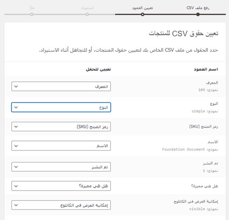Click the اسم العمود column header
This screenshot has width=229, height=220.
tap(206, 69)
